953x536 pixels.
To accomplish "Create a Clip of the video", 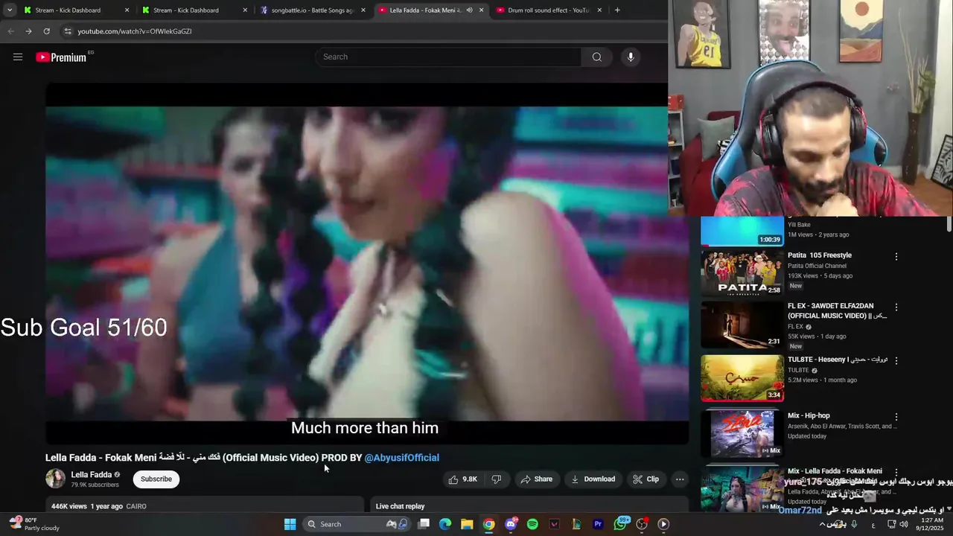I will coord(646,479).
